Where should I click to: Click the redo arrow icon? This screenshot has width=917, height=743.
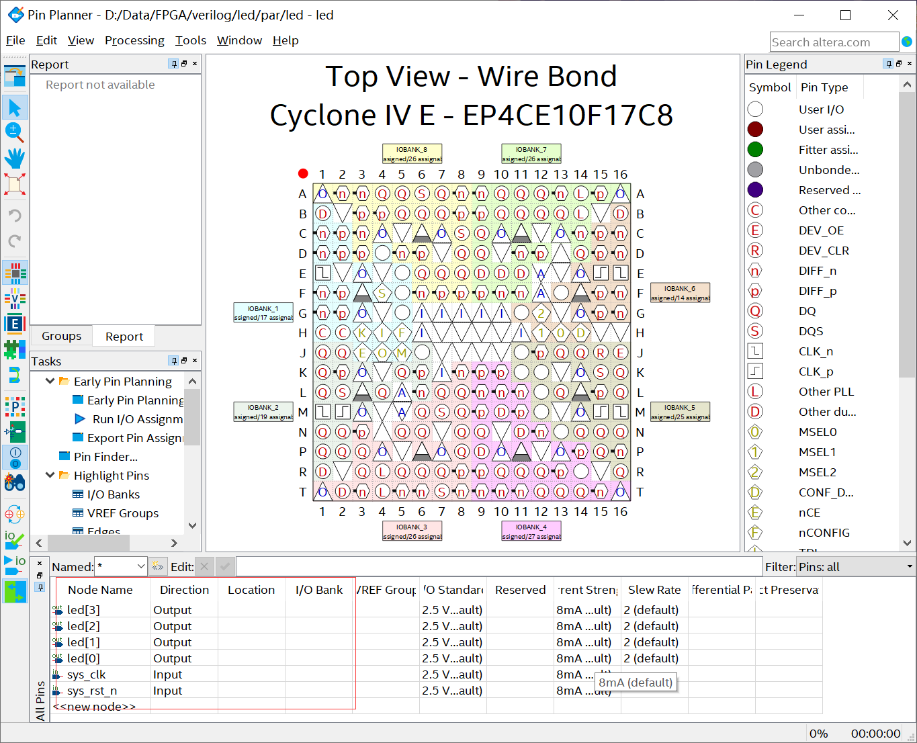click(15, 241)
